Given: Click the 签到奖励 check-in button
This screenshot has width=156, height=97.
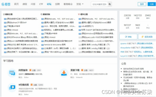Looking at the screenshot, I should [147, 37].
